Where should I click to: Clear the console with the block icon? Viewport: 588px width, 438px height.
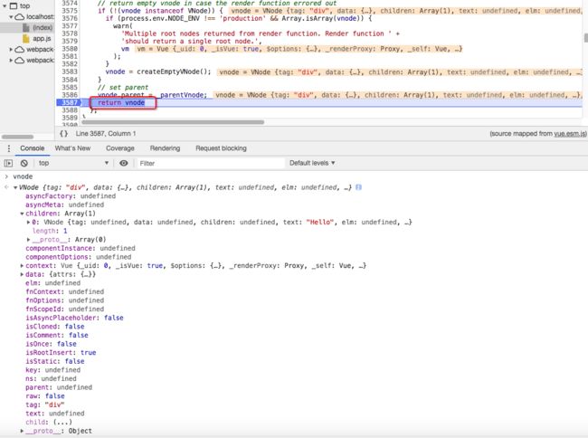point(24,163)
